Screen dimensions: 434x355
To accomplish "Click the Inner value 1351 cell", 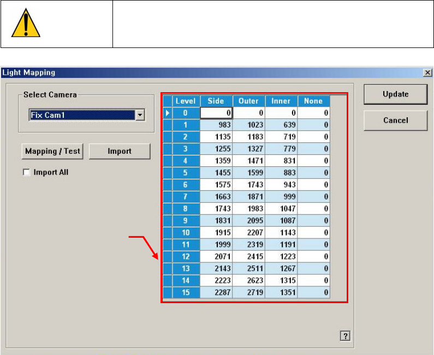I will tap(281, 293).
